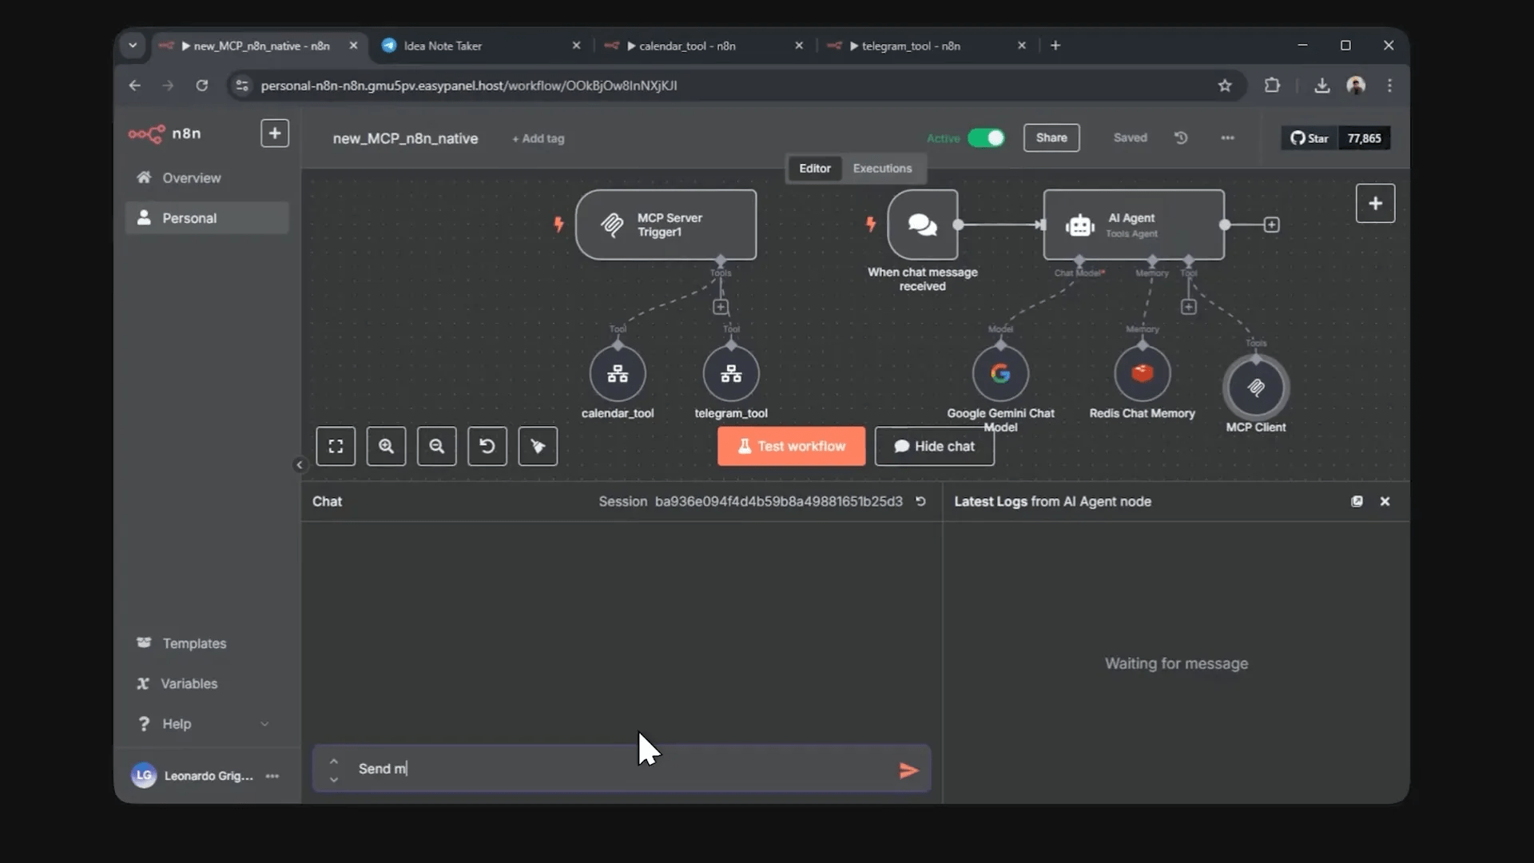
Task: Open Templates in the sidebar
Action: click(x=206, y=643)
